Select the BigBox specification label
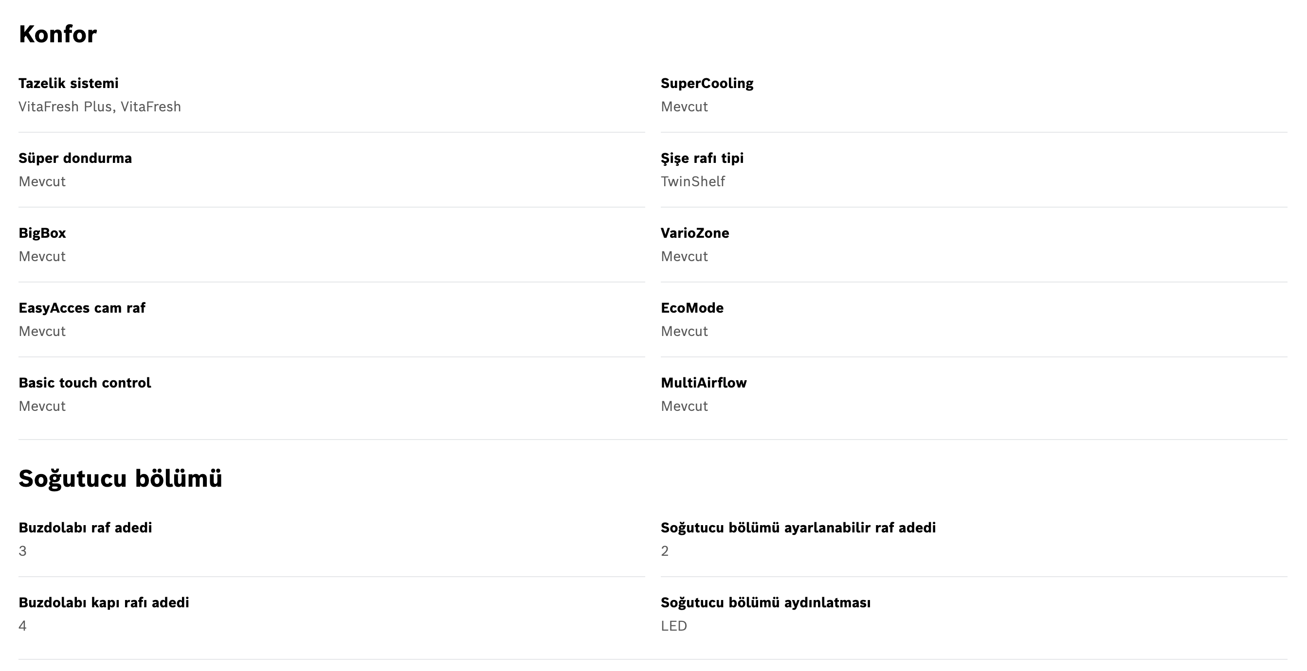The width and height of the screenshot is (1307, 671). [42, 233]
